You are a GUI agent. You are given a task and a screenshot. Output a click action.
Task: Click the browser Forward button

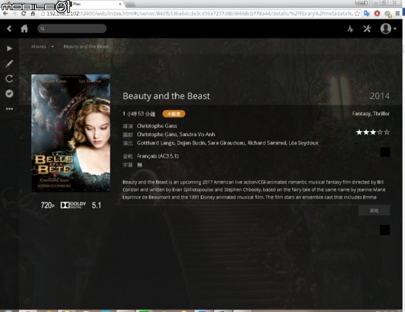15,14
